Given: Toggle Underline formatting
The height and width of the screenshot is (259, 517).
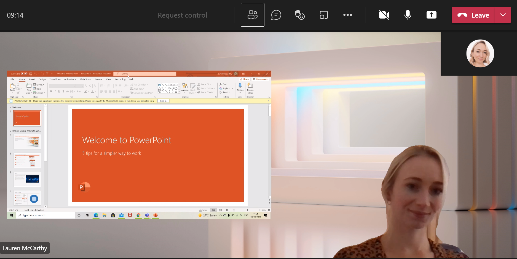Looking at the screenshot, I should tap(59, 91).
